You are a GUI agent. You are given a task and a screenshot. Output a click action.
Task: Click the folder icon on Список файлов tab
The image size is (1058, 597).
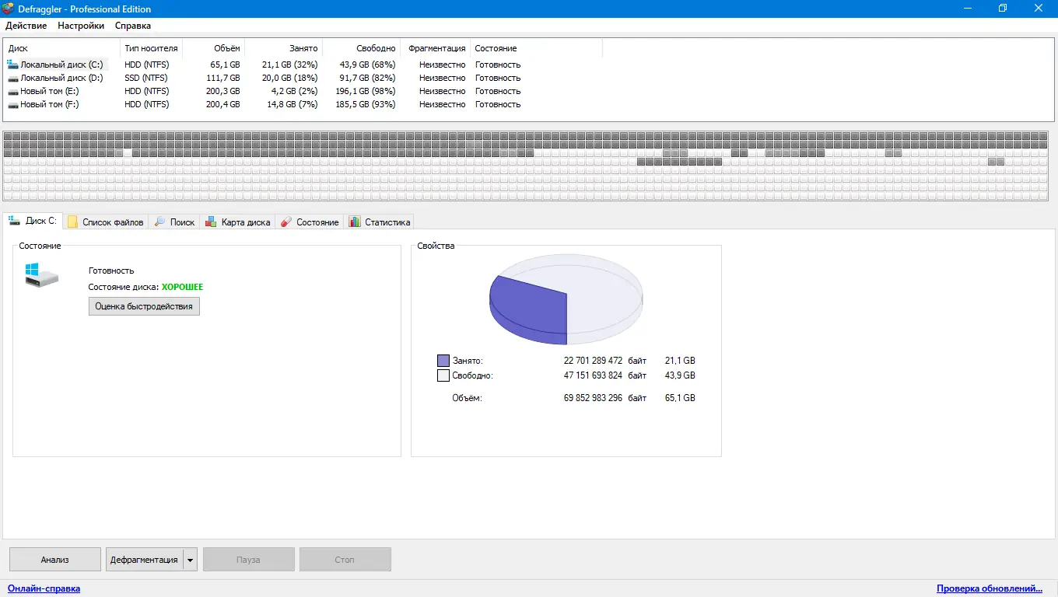(73, 222)
